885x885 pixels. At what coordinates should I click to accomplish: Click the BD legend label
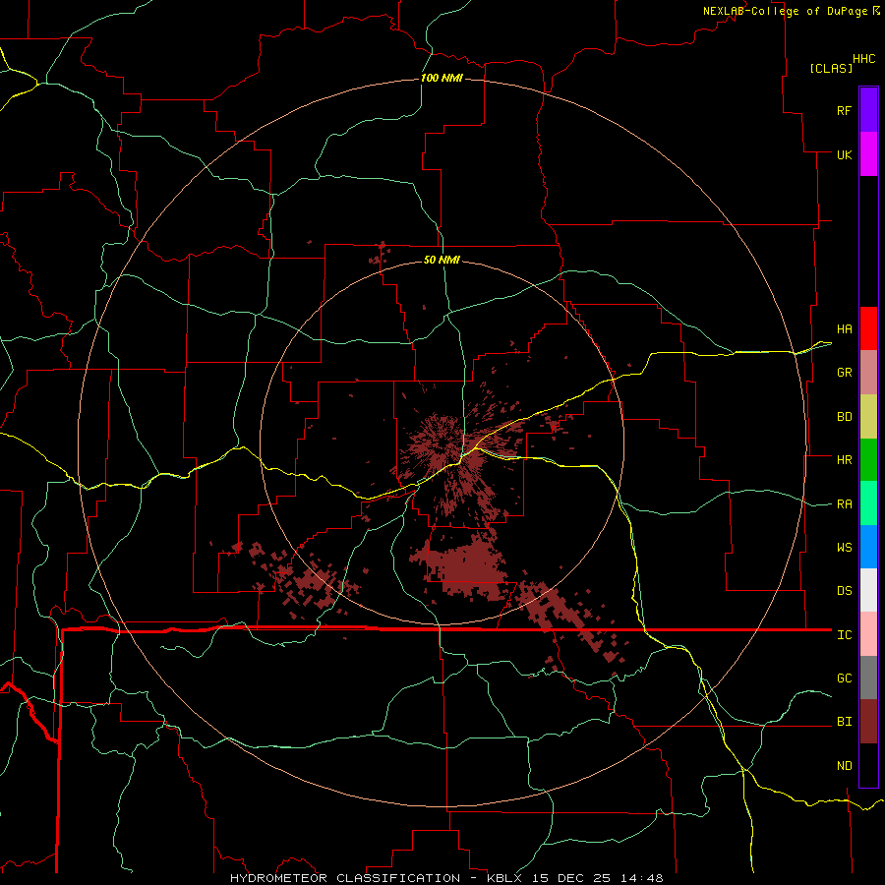pyautogui.click(x=844, y=417)
